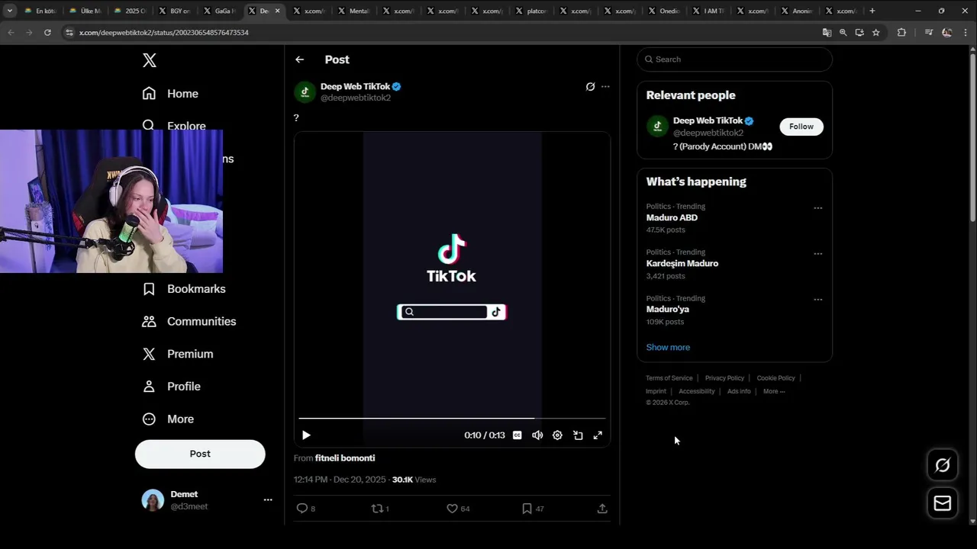The height and width of the screenshot is (549, 977).
Task: Open Deep Web TikTok avatar on the post
Action: tap(305, 92)
